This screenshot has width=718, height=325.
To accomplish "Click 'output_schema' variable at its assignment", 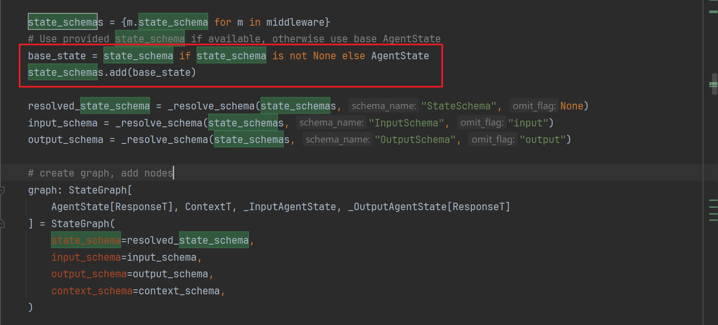I will pos(66,140).
